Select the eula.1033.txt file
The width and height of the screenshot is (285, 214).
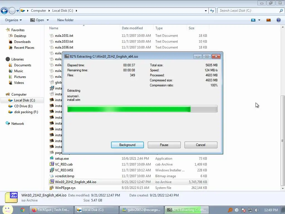[64, 42]
